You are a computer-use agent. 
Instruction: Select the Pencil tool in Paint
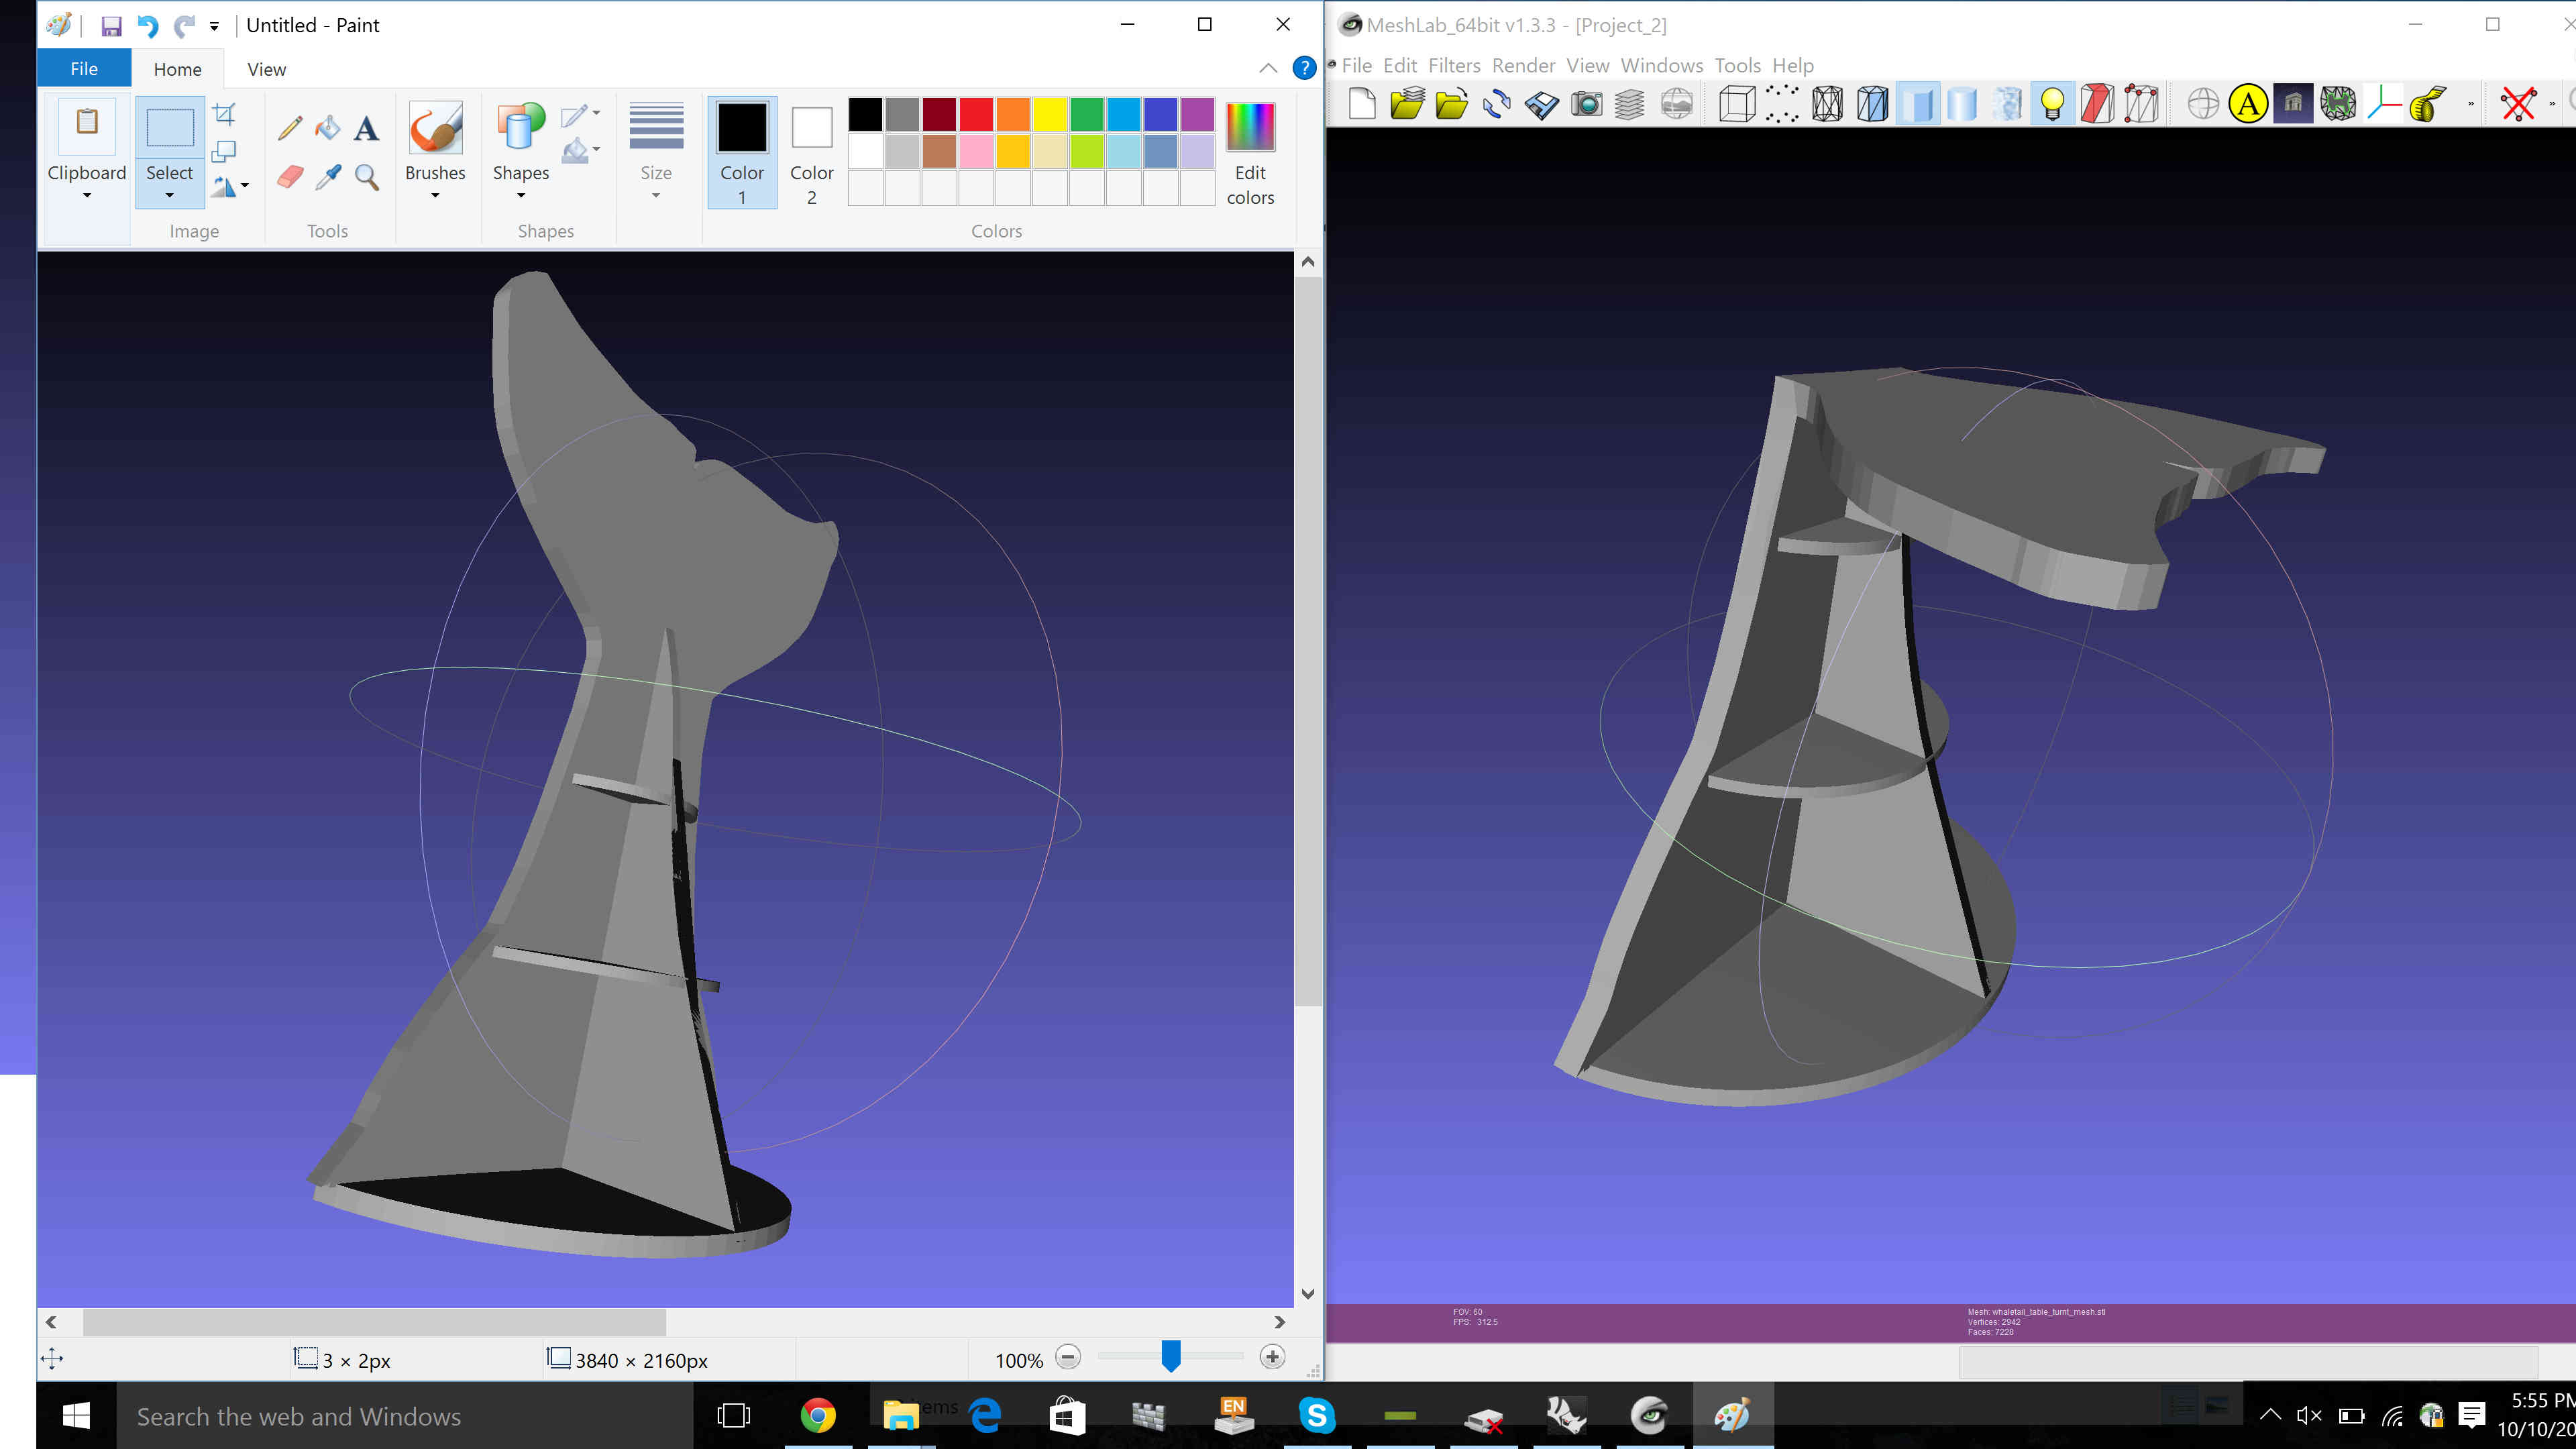[290, 127]
